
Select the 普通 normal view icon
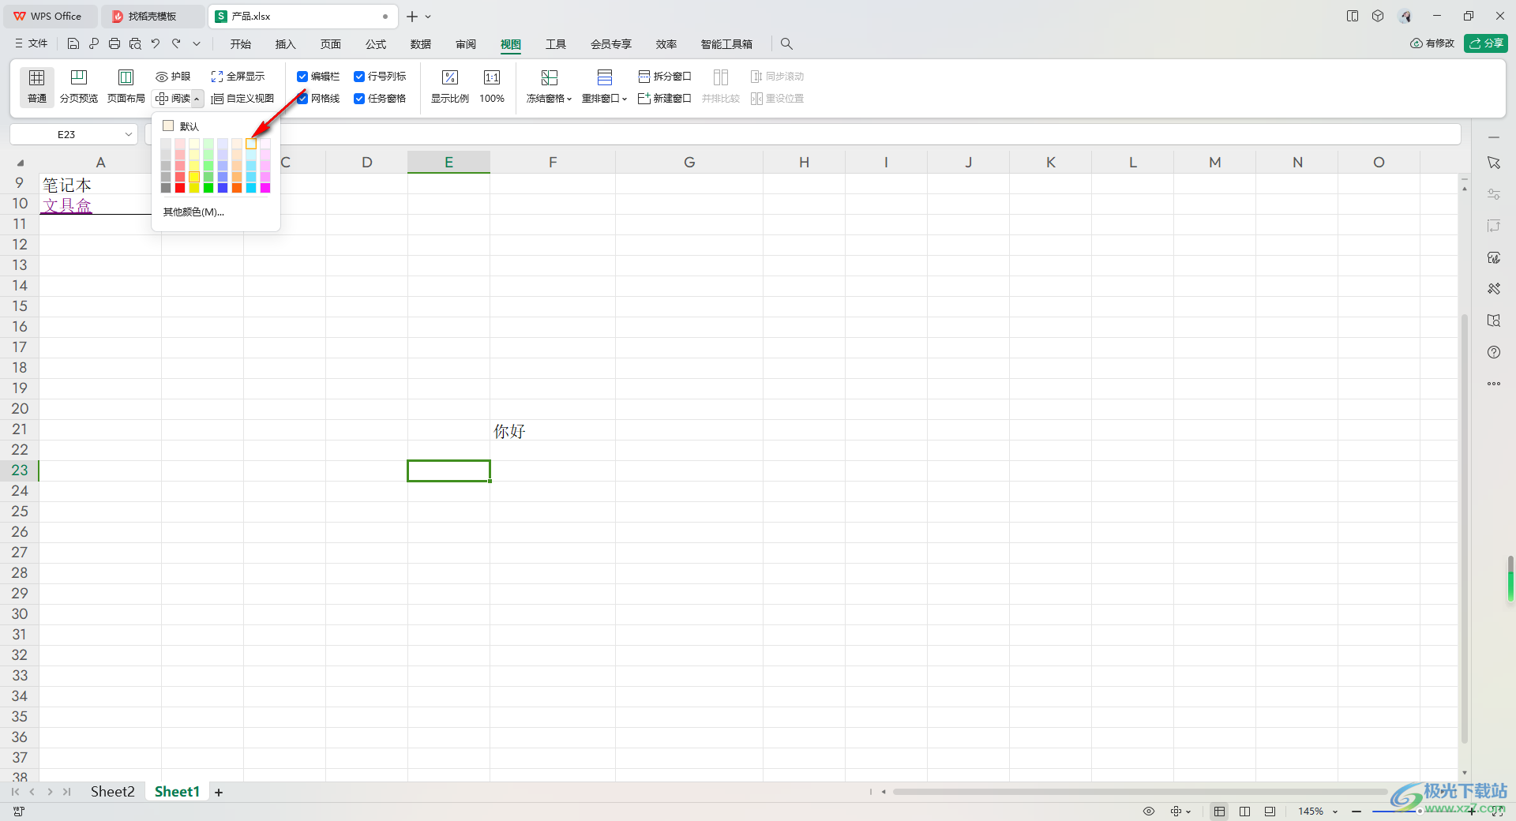tap(36, 86)
